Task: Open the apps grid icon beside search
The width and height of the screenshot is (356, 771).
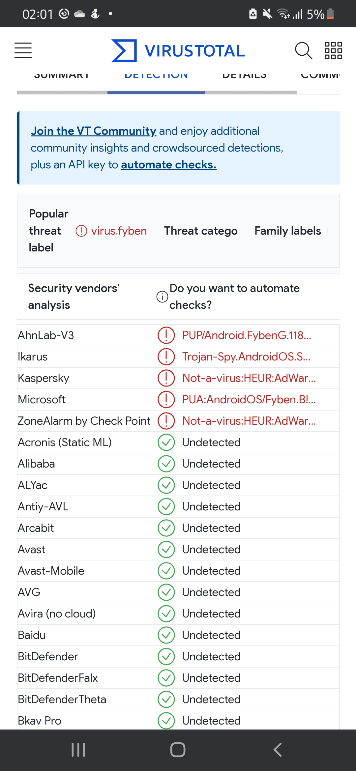Action: [333, 50]
